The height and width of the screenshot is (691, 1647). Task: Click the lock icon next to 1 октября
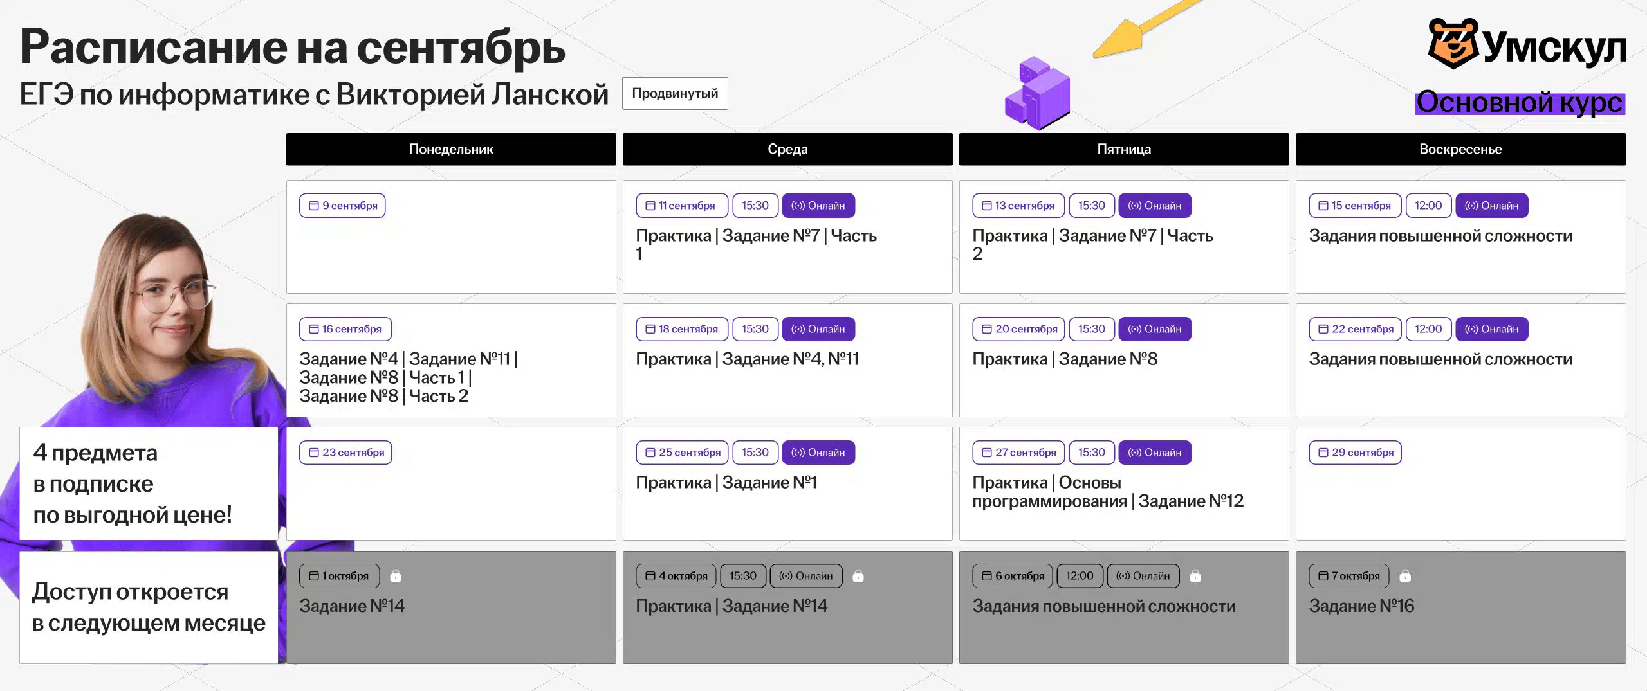[x=396, y=576]
